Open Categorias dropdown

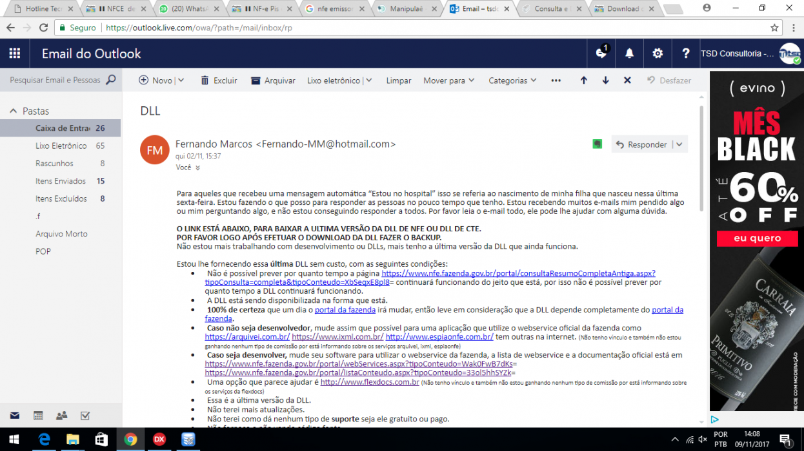pyautogui.click(x=512, y=81)
